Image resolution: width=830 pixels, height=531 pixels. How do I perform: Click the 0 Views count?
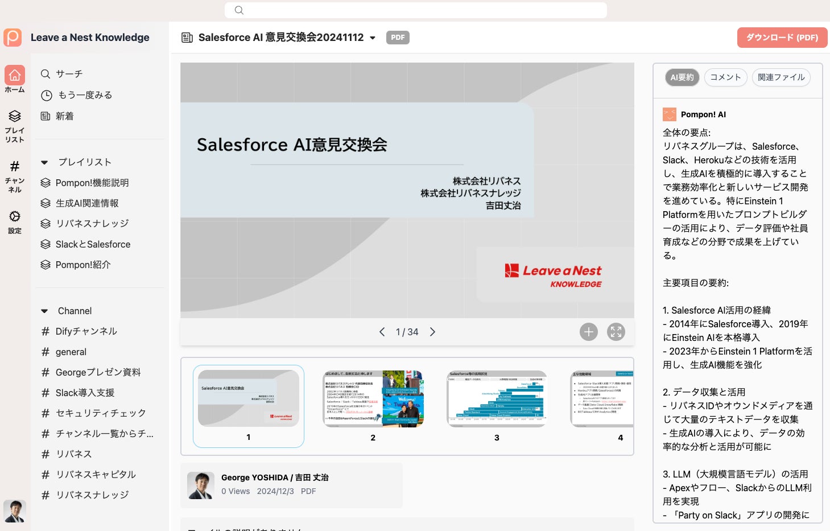[x=236, y=491]
